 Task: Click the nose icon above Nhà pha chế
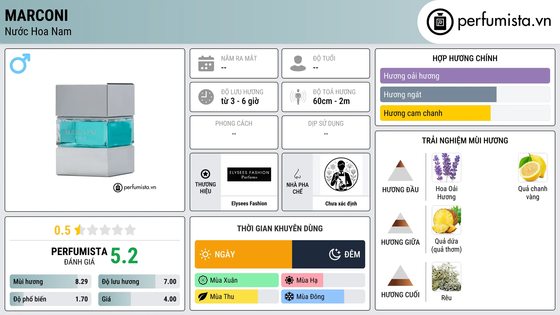coord(297,174)
